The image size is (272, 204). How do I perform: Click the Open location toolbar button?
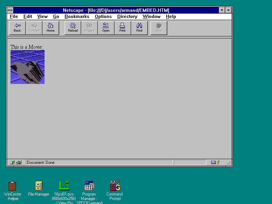(x=106, y=28)
